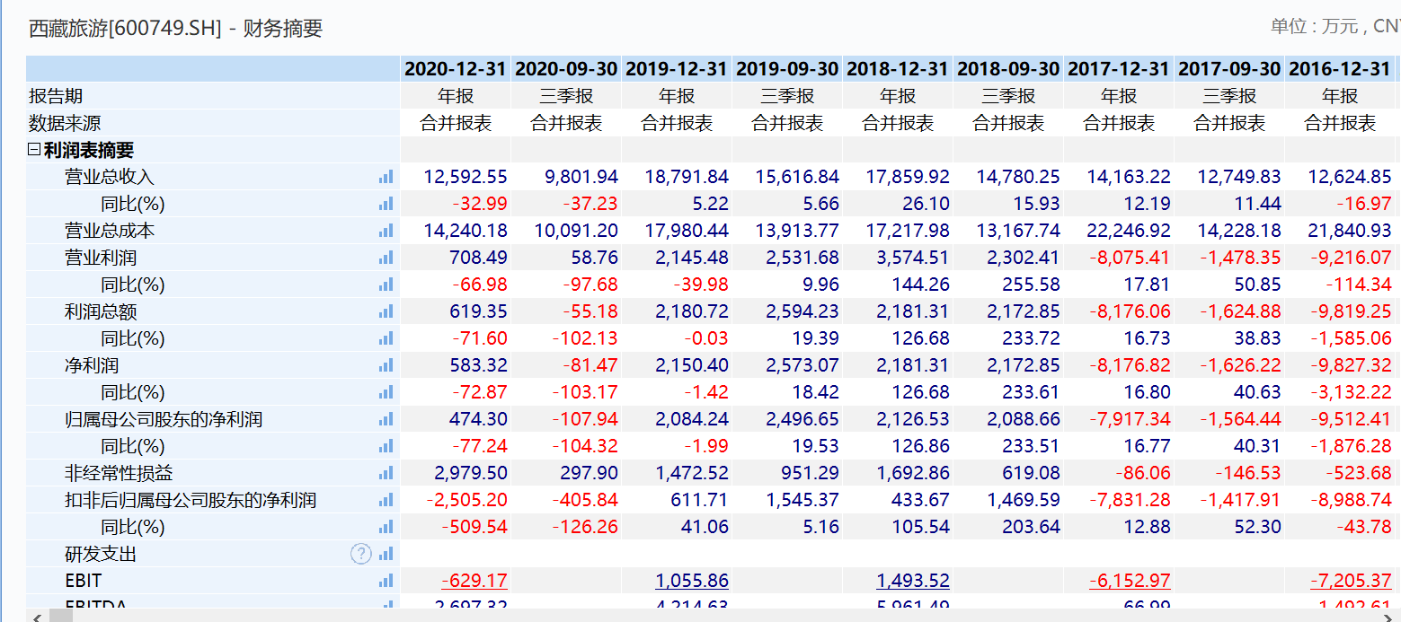
Task: Select the 2017-12-31 column header
Action: pyautogui.click(x=1119, y=69)
